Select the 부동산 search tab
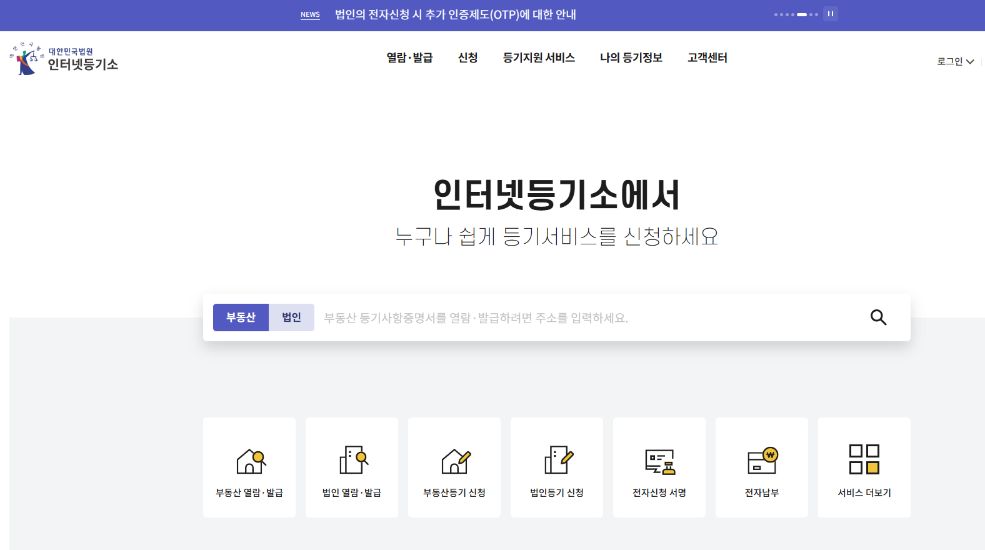Image resolution: width=985 pixels, height=550 pixels. coord(241,317)
